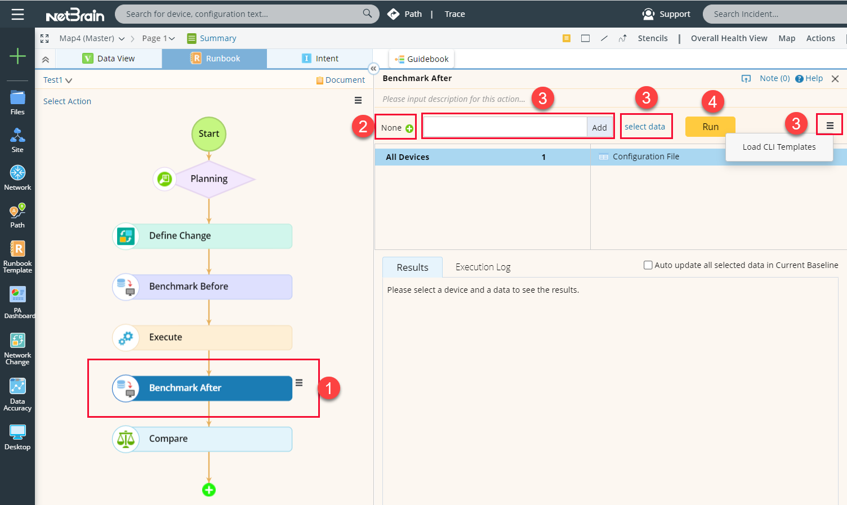This screenshot has height=505, width=847.
Task: Click the yellow Run button
Action: coord(710,127)
